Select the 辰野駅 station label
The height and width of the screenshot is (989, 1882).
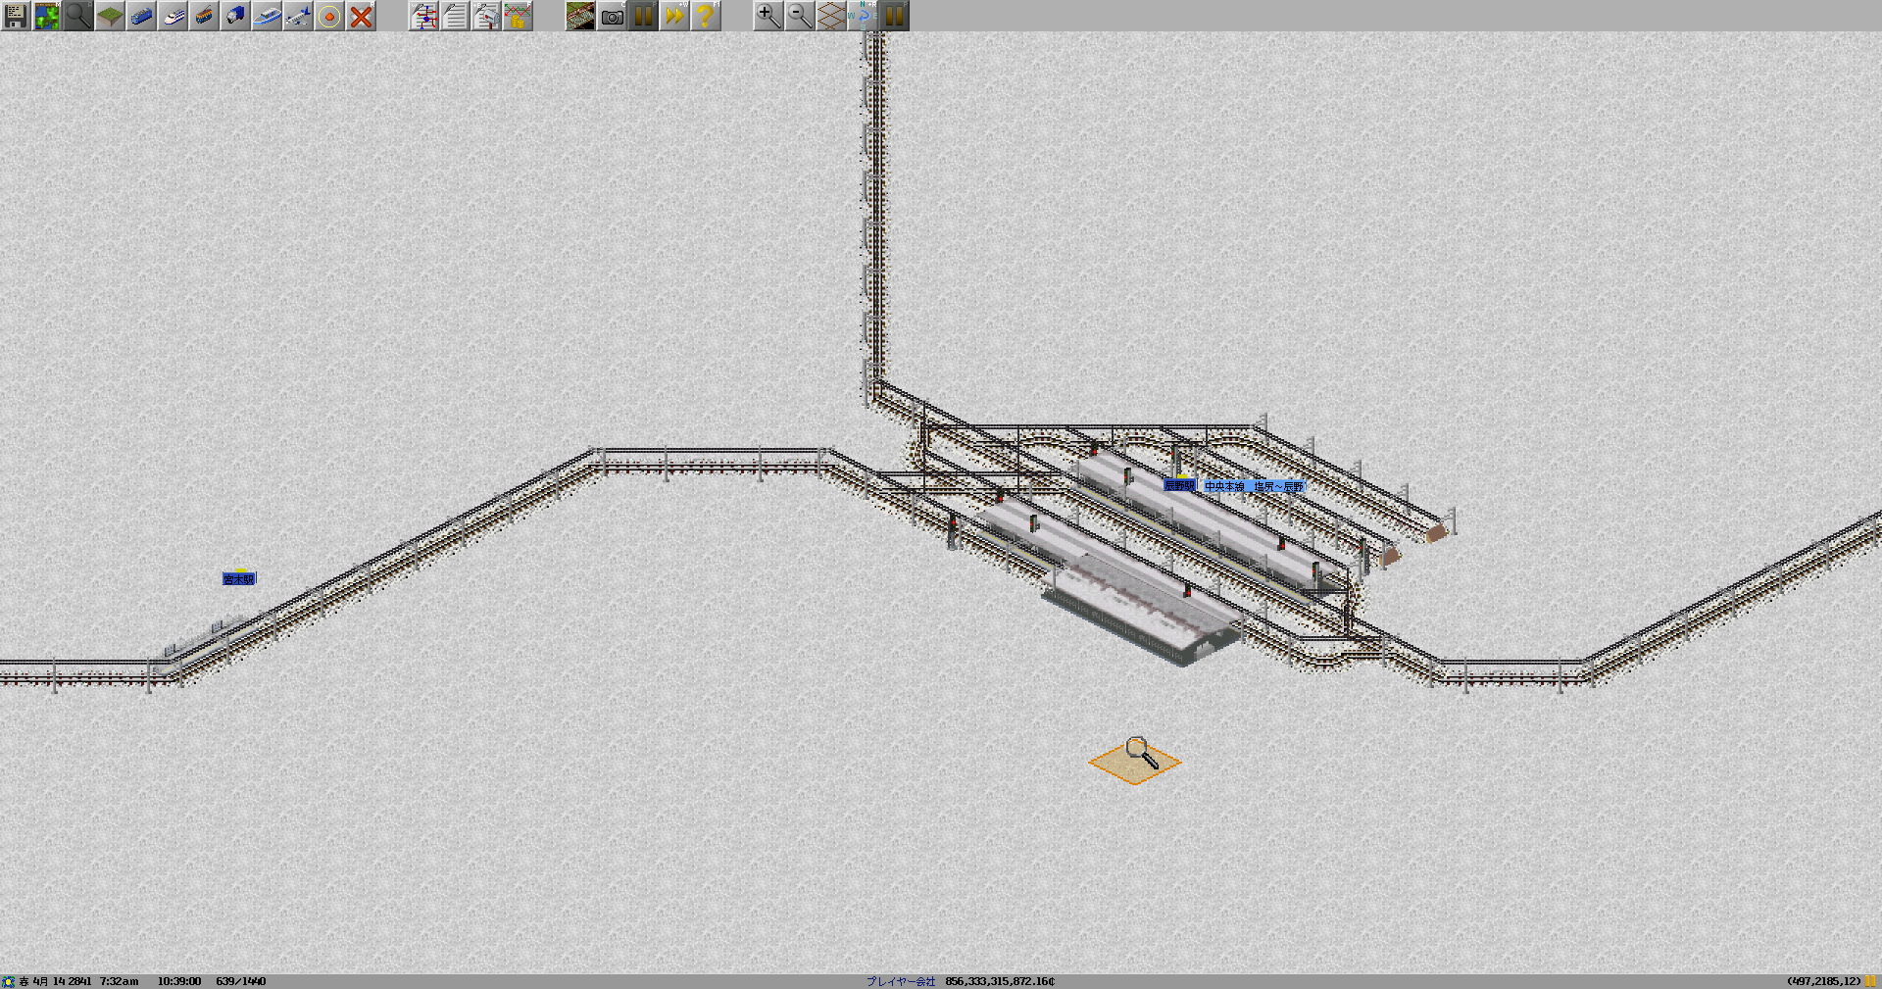coord(1179,486)
